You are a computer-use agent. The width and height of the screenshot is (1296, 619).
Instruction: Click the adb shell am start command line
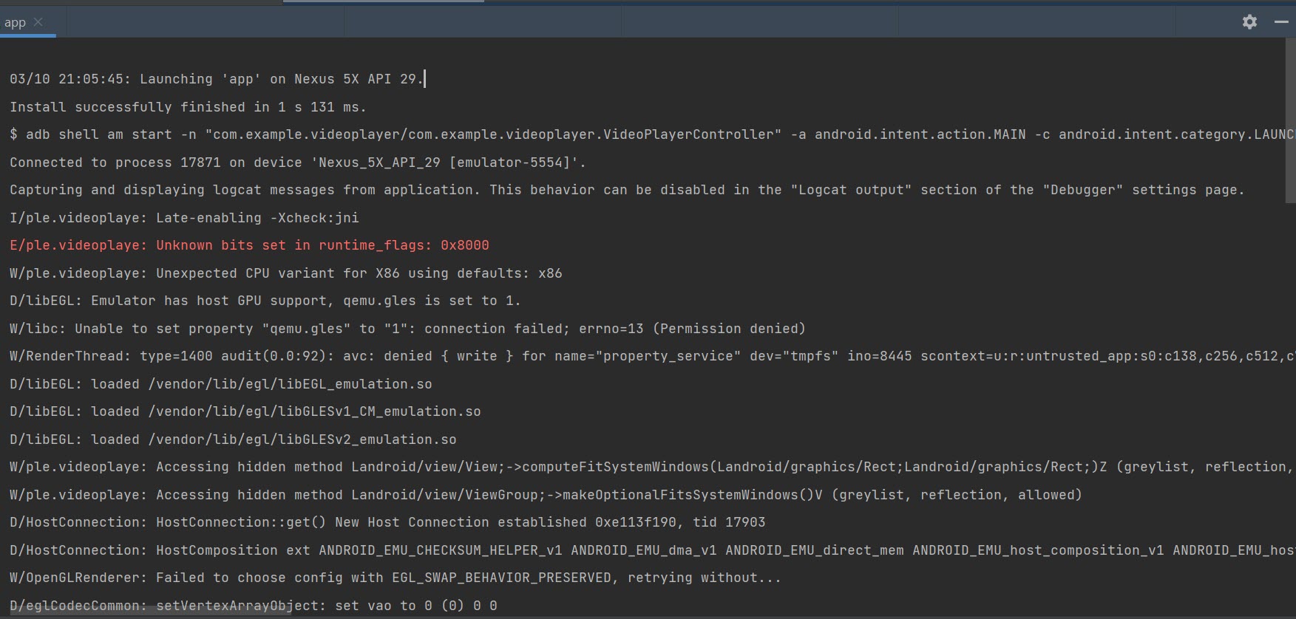click(518, 134)
